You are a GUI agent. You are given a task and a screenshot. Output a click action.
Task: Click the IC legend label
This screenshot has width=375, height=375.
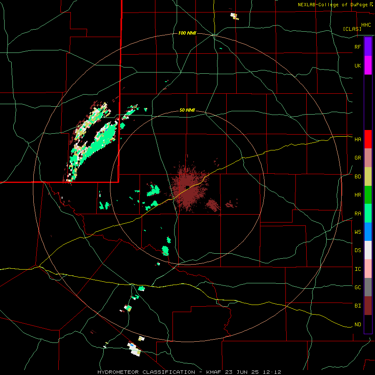pyautogui.click(x=357, y=269)
